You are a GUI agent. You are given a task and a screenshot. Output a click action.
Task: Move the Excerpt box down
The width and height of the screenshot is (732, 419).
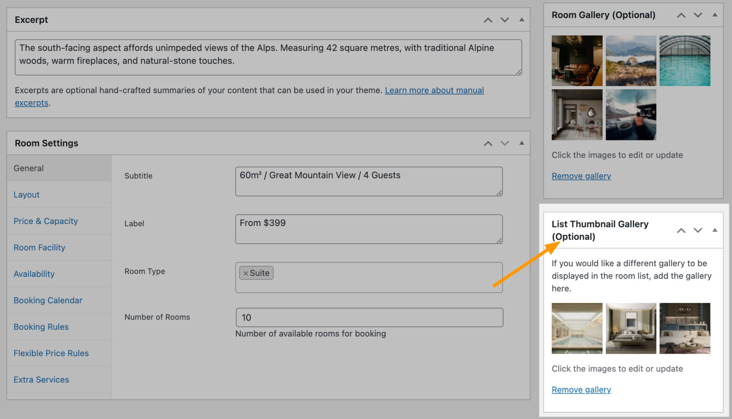(505, 20)
